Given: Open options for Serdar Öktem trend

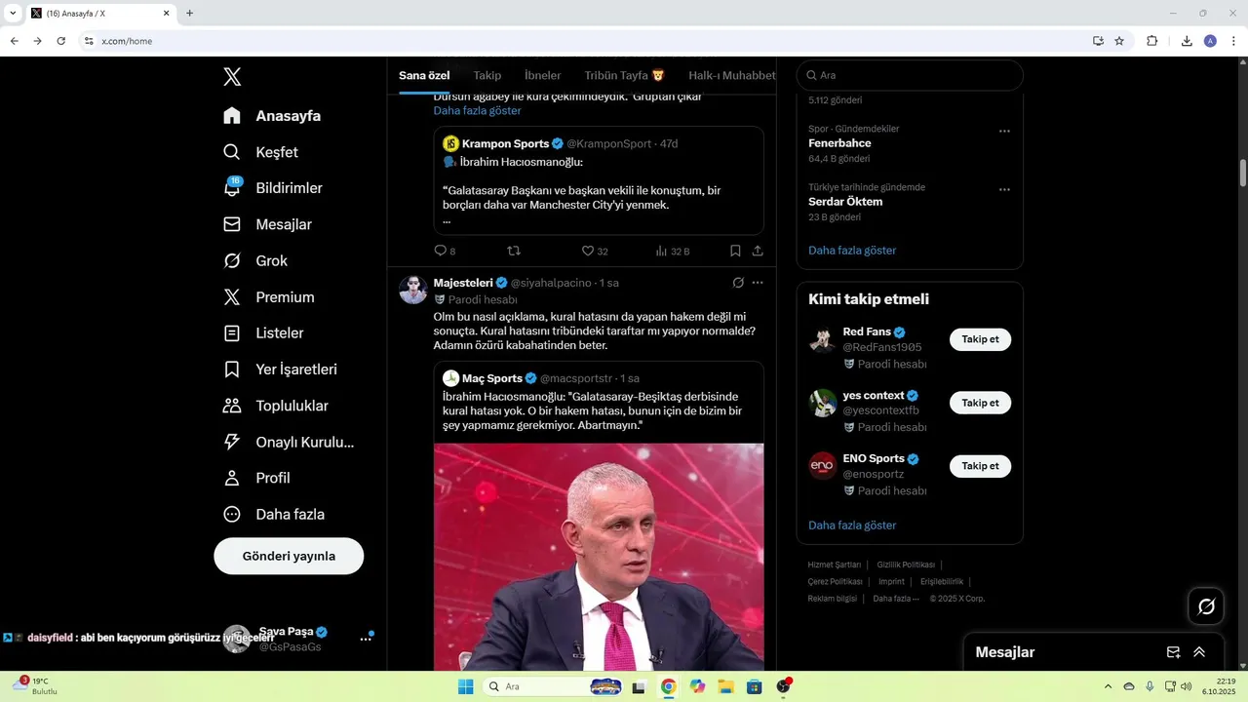Looking at the screenshot, I should click(x=1004, y=190).
